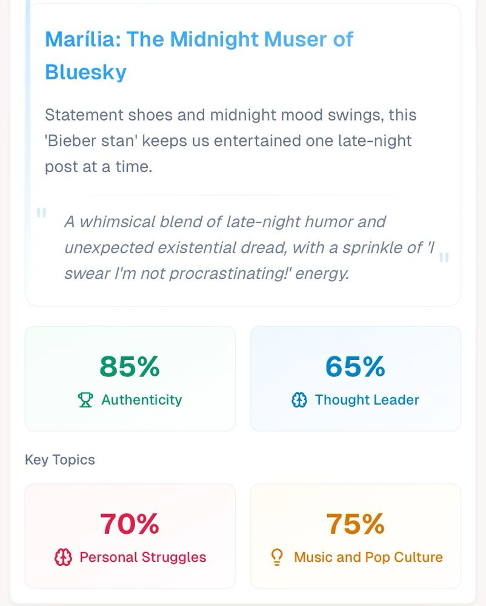Viewport: 486px width, 606px height.
Task: Click the brain icon beside Thought Leader
Action: [x=299, y=400]
